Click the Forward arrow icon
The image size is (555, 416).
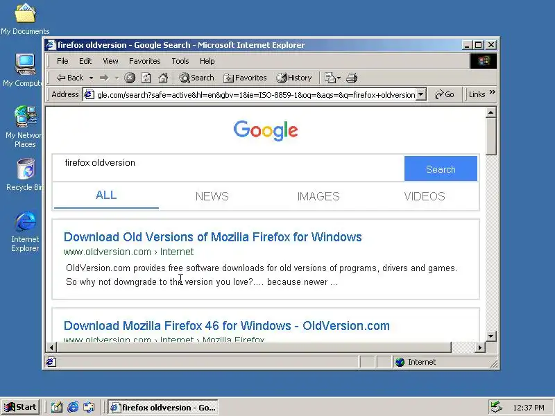(104, 78)
